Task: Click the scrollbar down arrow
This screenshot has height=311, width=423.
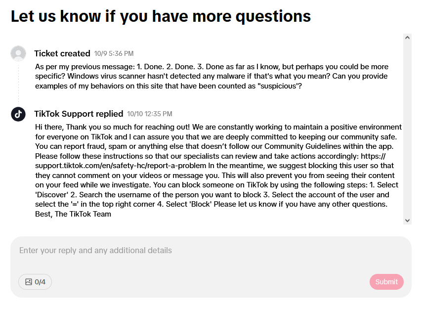Action: 407,221
